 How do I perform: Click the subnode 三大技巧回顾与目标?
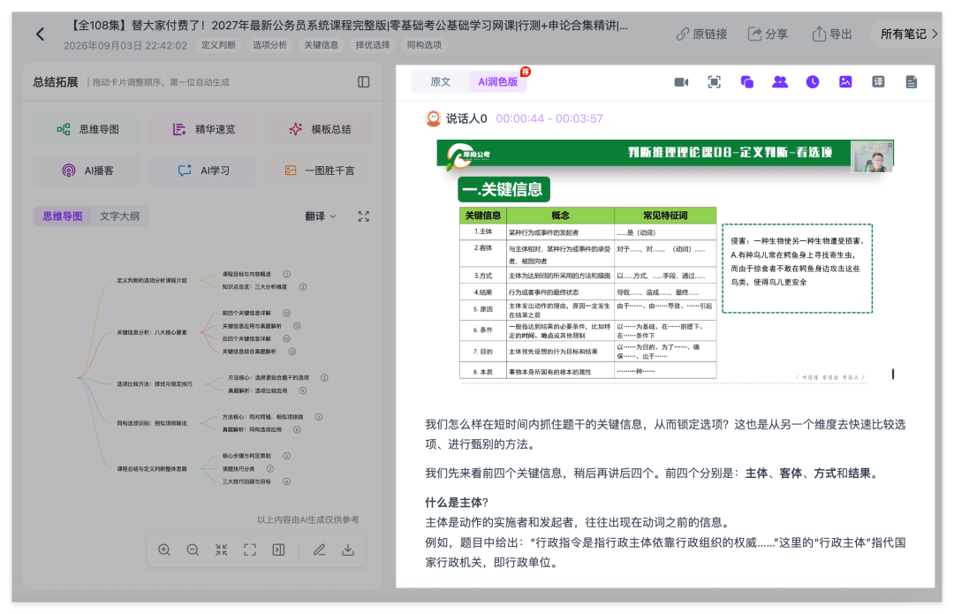coord(246,481)
